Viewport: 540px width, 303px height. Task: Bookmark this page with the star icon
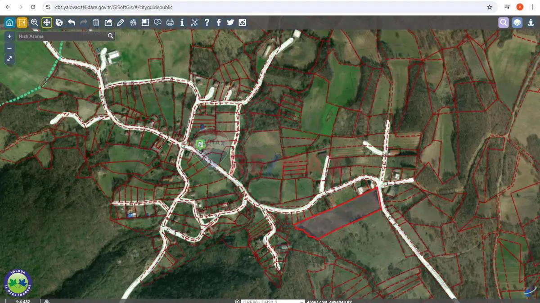click(x=490, y=7)
